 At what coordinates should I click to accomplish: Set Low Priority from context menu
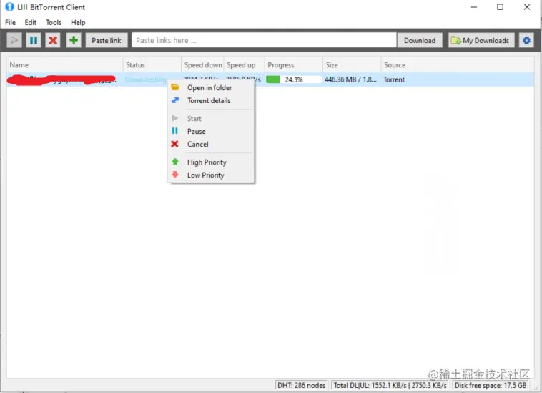click(211, 175)
